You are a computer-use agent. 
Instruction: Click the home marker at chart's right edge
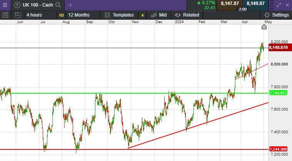pos(264,27)
